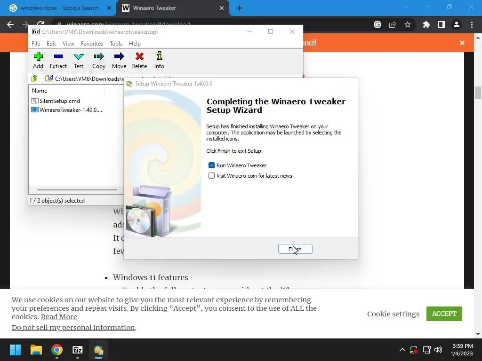Click the Delete icon in 7-Zip
The image size is (482, 361).
click(139, 60)
